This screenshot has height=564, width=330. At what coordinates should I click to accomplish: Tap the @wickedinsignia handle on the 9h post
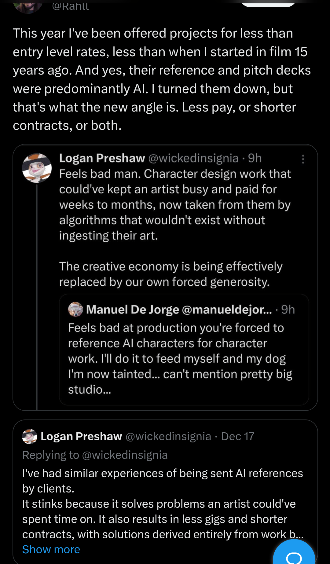coord(193,158)
